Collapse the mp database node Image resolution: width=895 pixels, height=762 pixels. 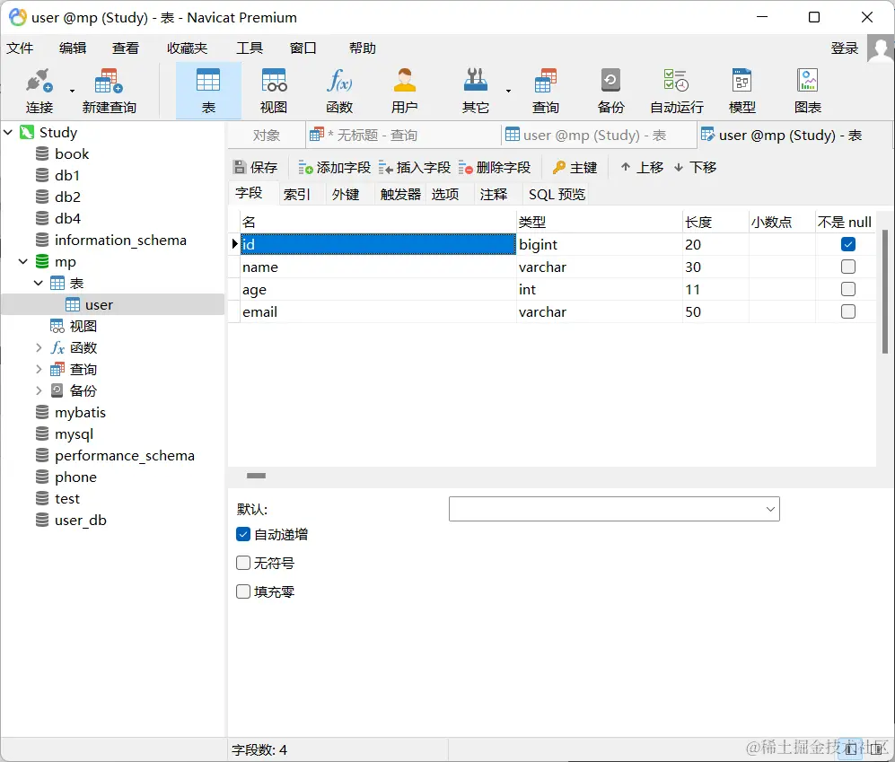[23, 261]
